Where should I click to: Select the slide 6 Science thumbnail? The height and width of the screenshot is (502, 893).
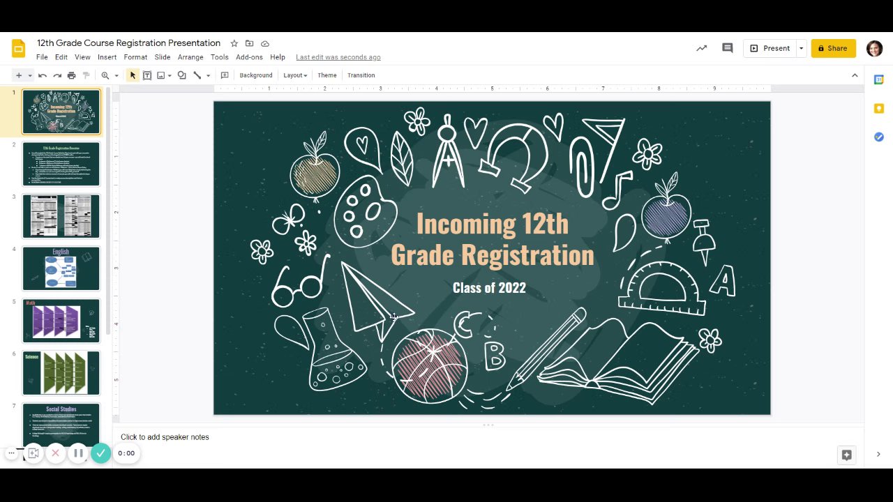(61, 373)
